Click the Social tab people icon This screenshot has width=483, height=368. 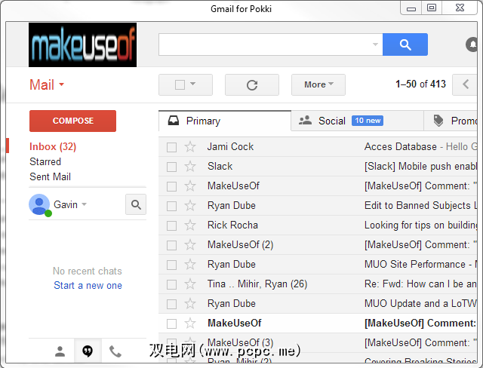(x=305, y=121)
